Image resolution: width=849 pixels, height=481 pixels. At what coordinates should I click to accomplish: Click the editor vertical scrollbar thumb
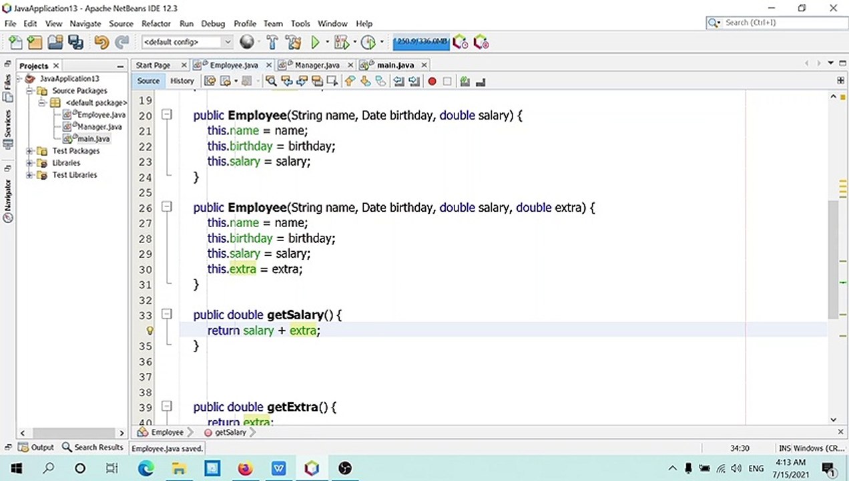(833, 259)
